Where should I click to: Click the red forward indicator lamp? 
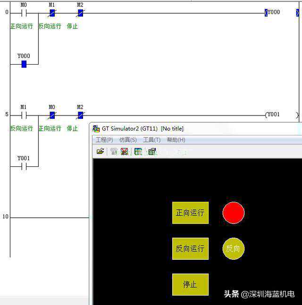click(x=233, y=213)
